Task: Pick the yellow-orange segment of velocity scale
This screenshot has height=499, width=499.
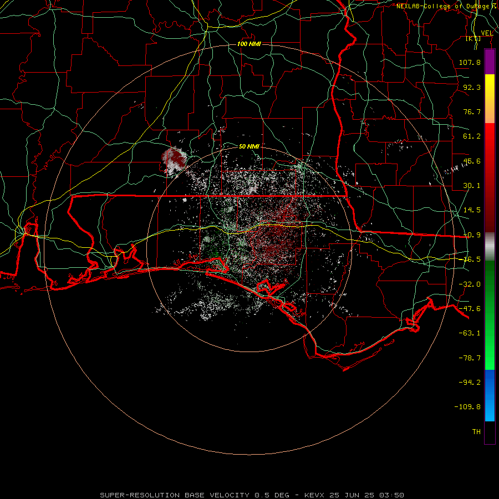Action: point(490,99)
